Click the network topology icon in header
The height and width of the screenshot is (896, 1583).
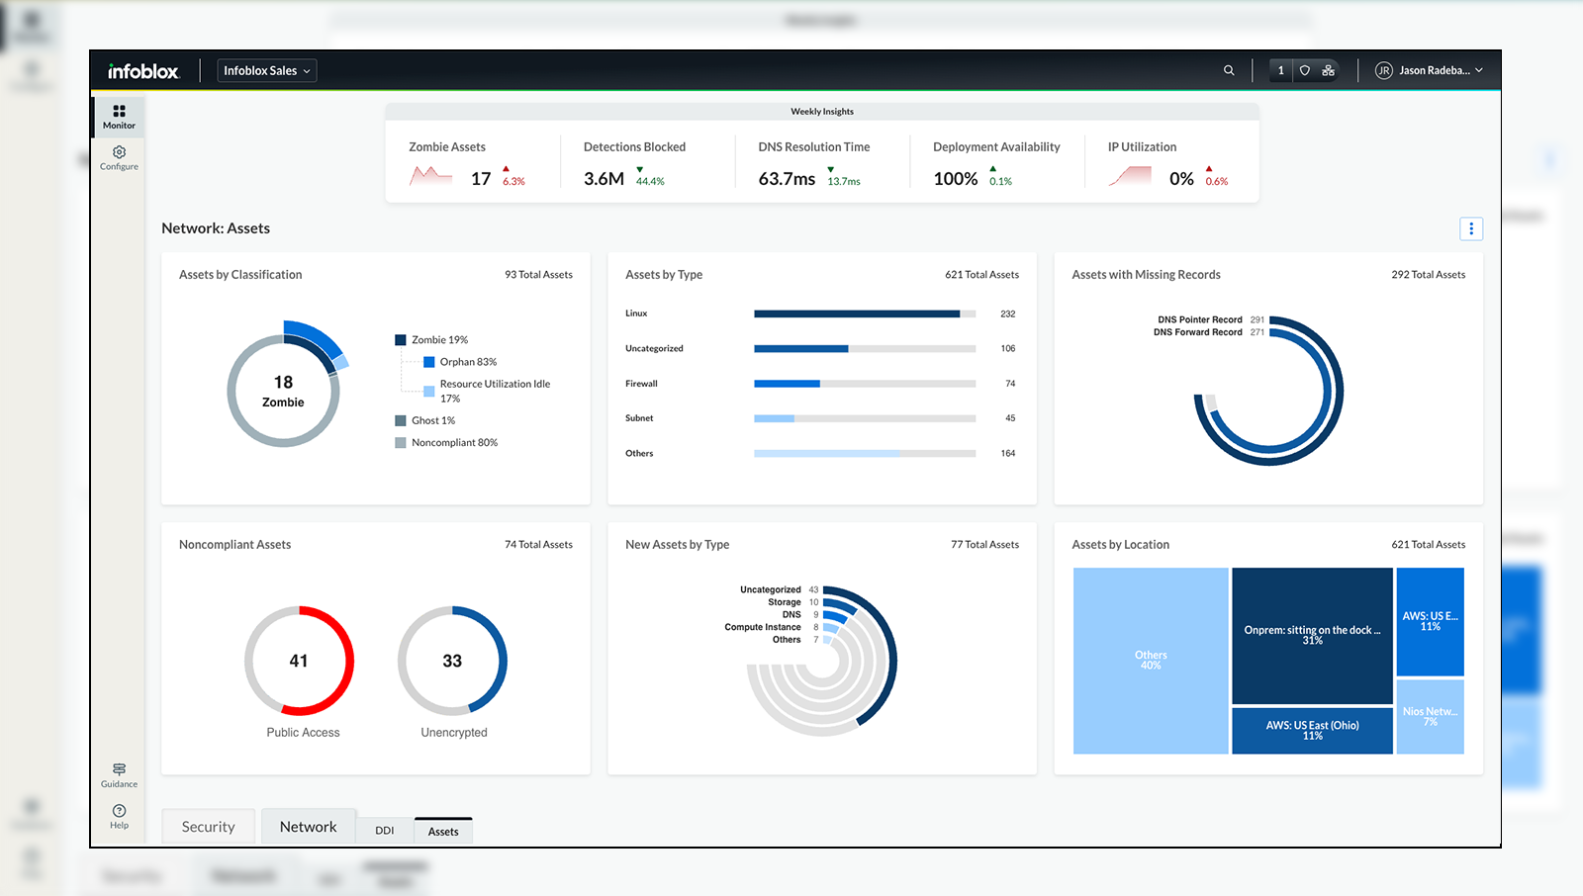point(1329,70)
